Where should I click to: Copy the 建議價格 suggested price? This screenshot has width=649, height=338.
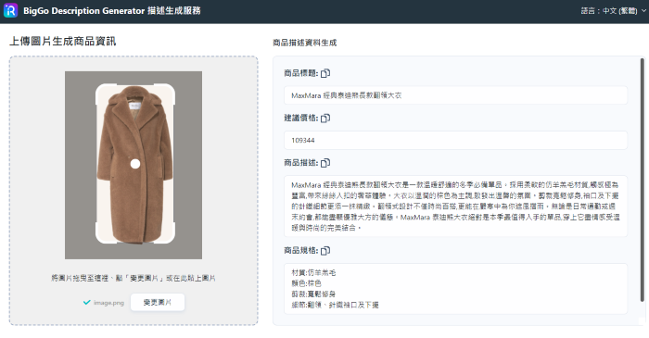(x=325, y=119)
